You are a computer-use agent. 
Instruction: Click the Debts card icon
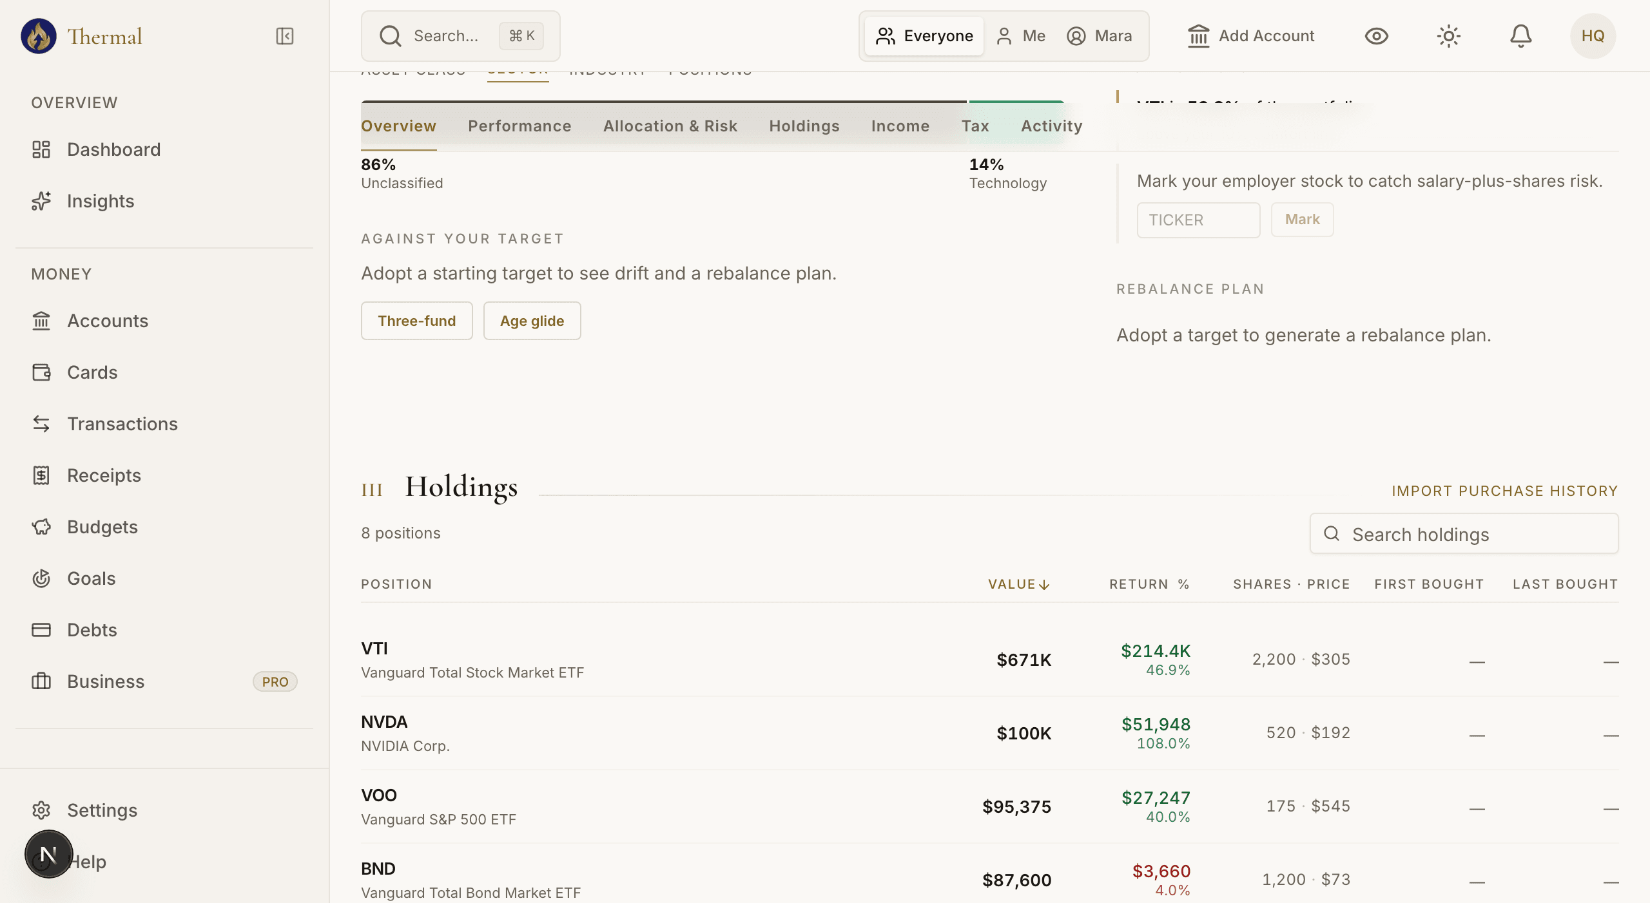(41, 630)
